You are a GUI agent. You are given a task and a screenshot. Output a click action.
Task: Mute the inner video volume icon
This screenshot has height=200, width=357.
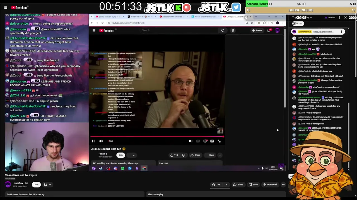click(101, 141)
